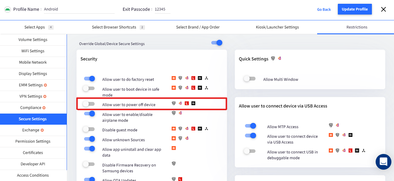This screenshot has width=394, height=181.
Task: Click the striped shield icon in power off row
Action: [x=174, y=103]
